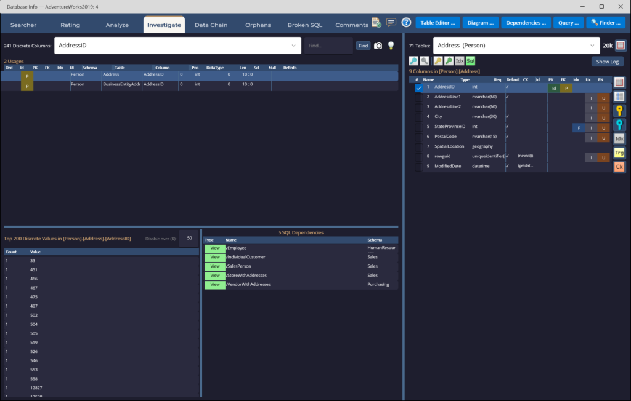631x401 pixels.
Task: Select discrete value 12827 in the values list
Action: coord(102,387)
